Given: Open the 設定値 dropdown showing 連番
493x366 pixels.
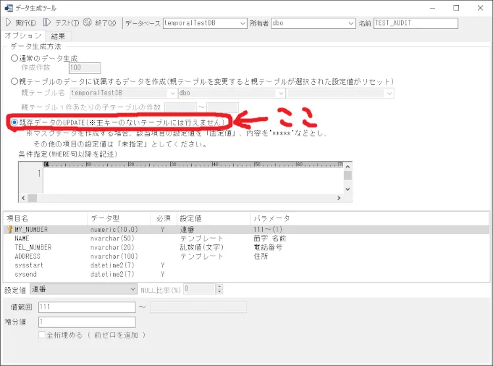Looking at the screenshot, I should click(83, 289).
